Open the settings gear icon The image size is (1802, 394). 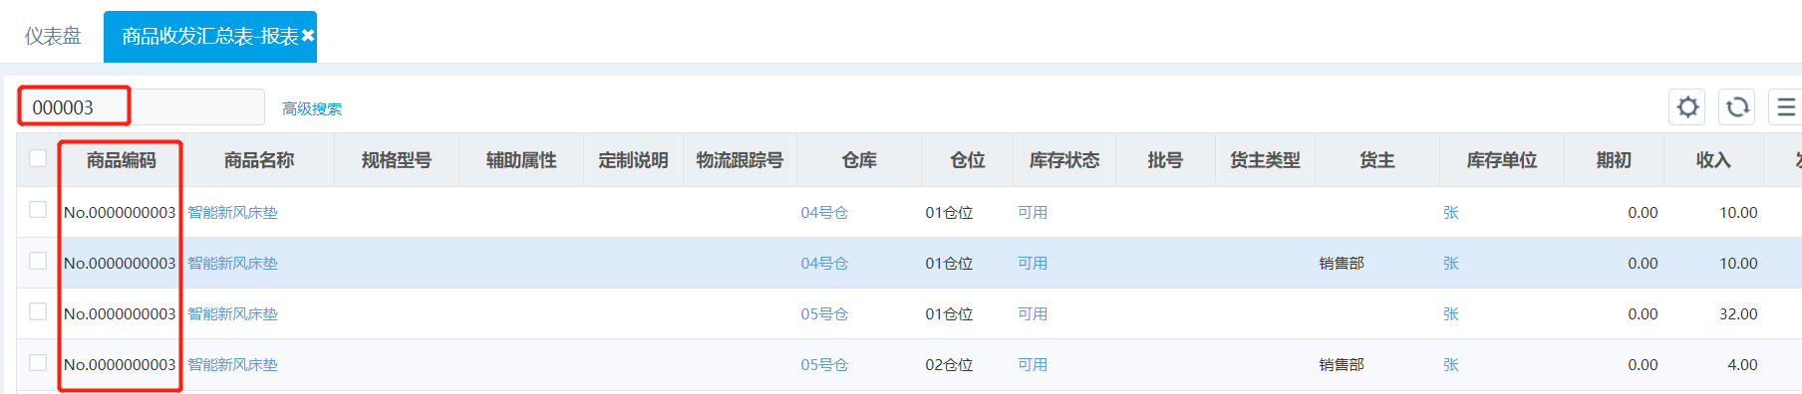(1687, 107)
